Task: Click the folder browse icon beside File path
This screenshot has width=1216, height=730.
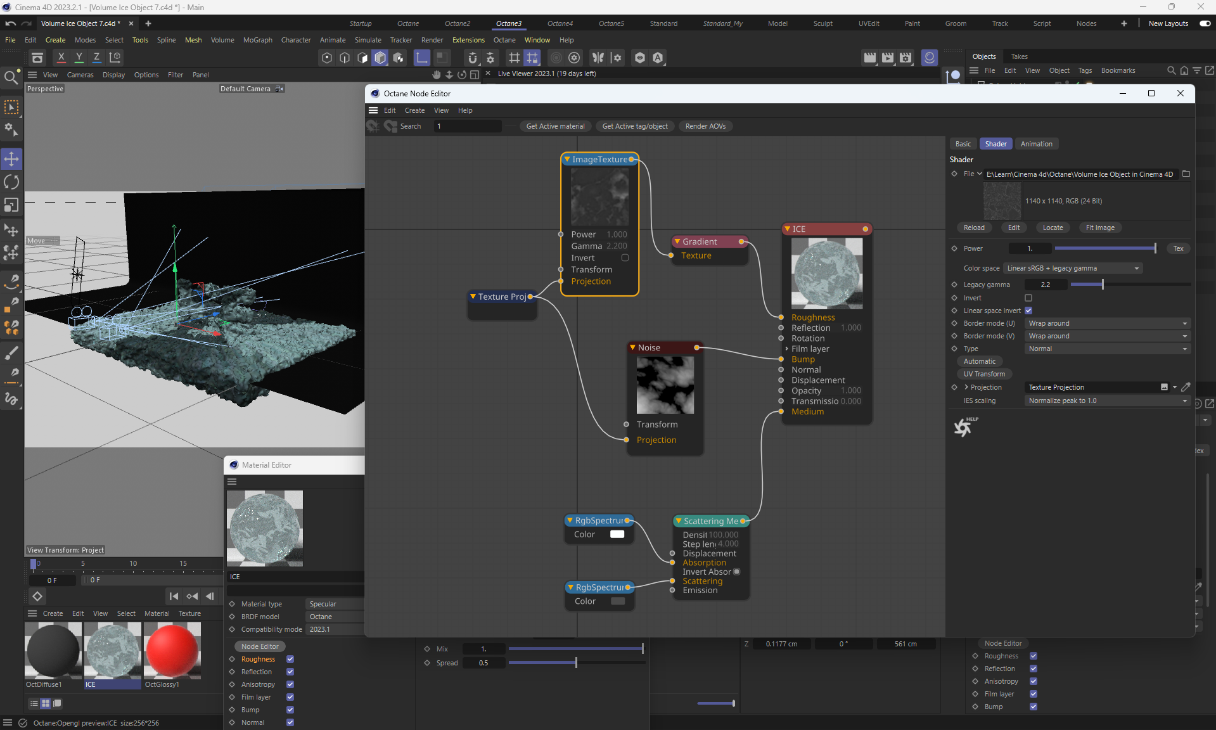Action: coord(1186,174)
